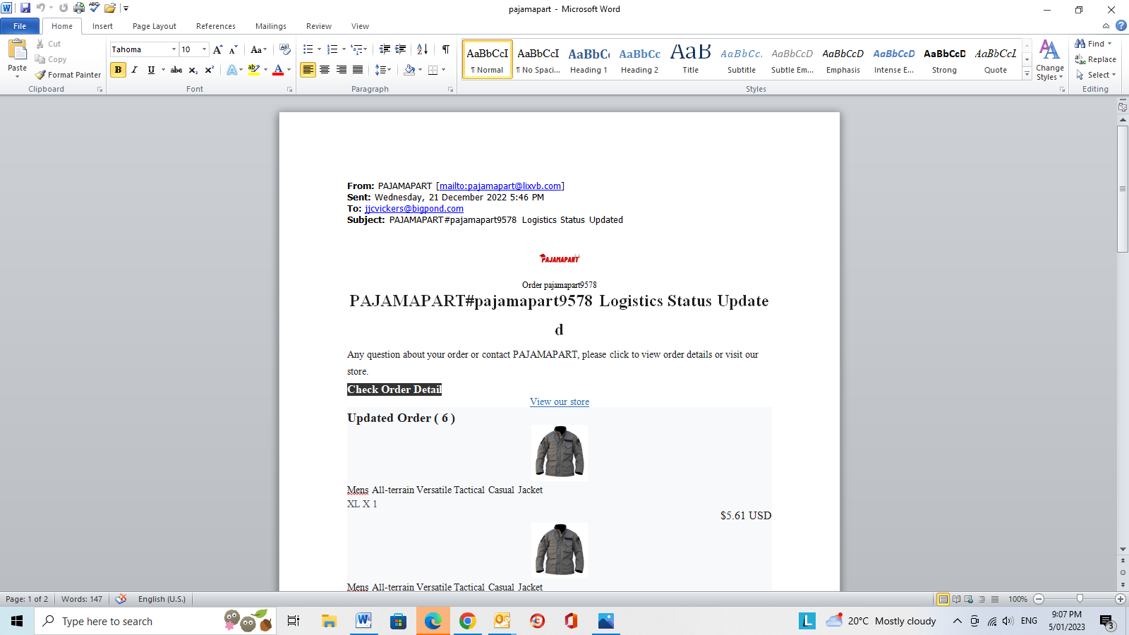The width and height of the screenshot is (1129, 635).
Task: Apply the Heading 1 style
Action: click(x=588, y=59)
